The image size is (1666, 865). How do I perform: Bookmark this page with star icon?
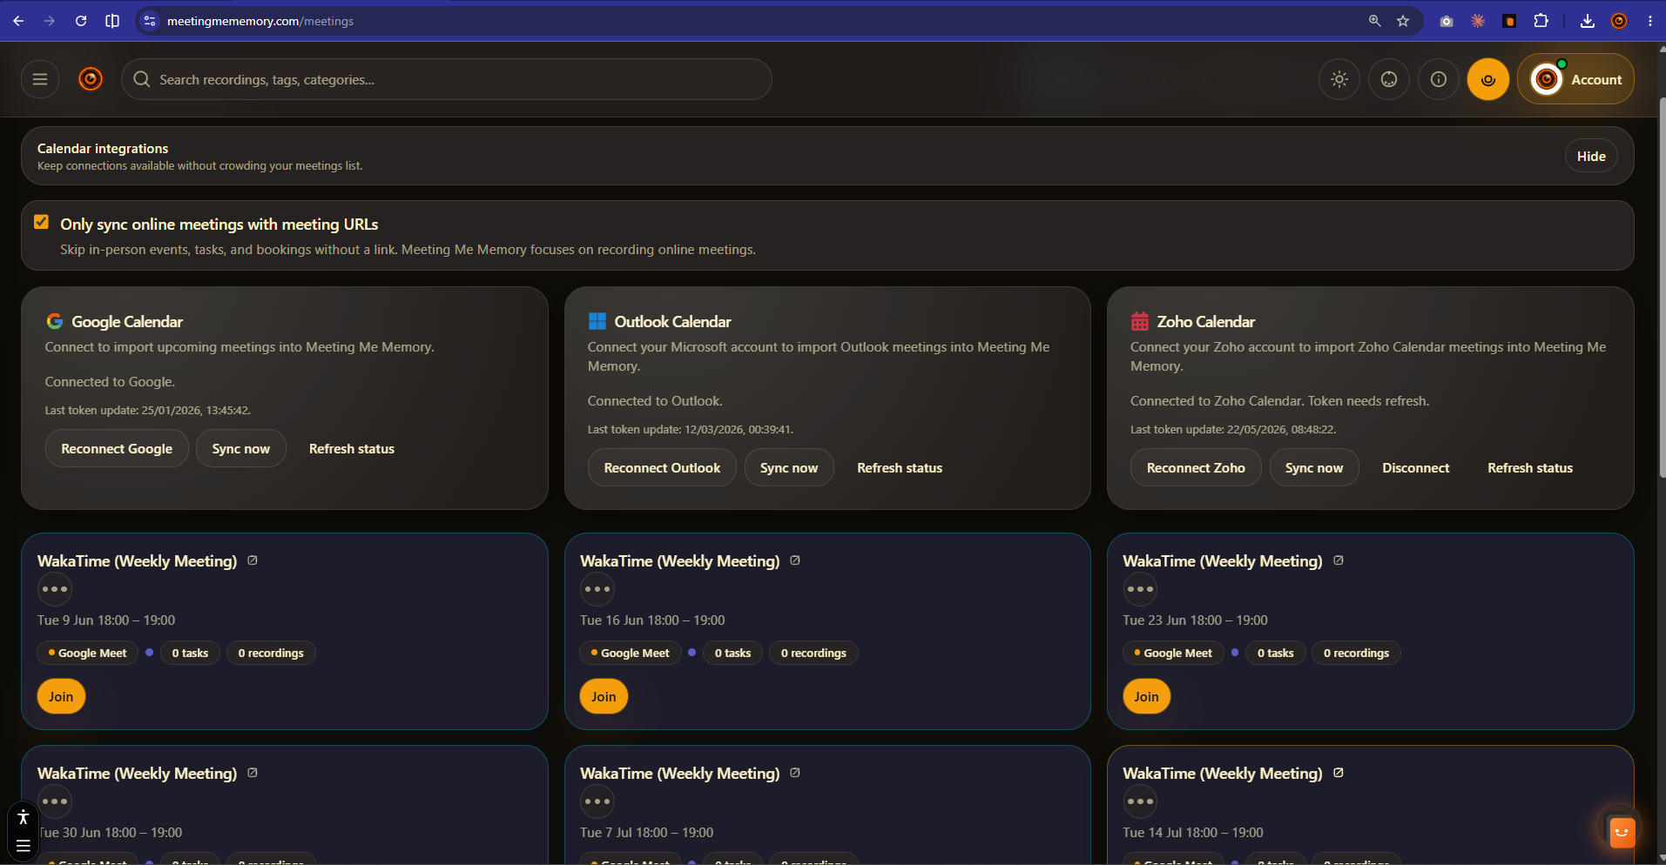1403,21
